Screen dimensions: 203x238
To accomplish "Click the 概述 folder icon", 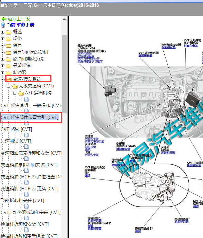I will click(x=8, y=32).
